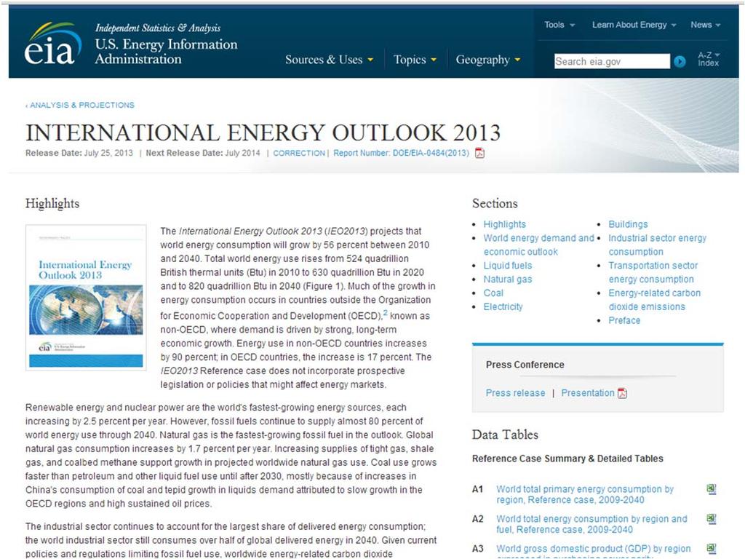Open World total energy consumption by region and fuel link
Screen dimensions: 745x559
pyautogui.click(x=591, y=524)
